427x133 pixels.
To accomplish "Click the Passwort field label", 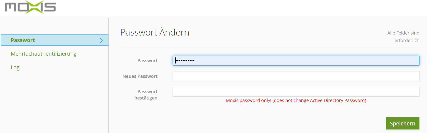I will point(147,61).
